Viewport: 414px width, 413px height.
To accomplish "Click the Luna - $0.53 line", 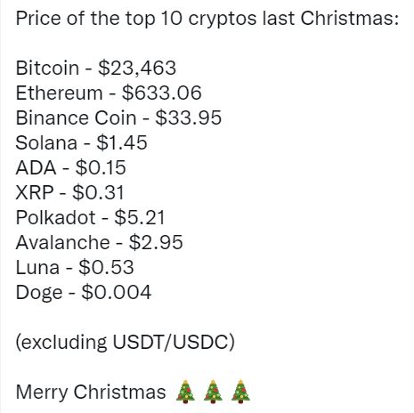I will click(x=75, y=267).
